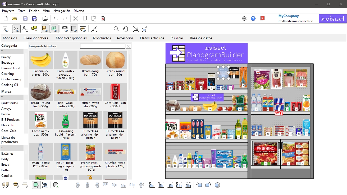Open help with the blue question mark icon
The image size is (347, 195).
pos(253,18)
